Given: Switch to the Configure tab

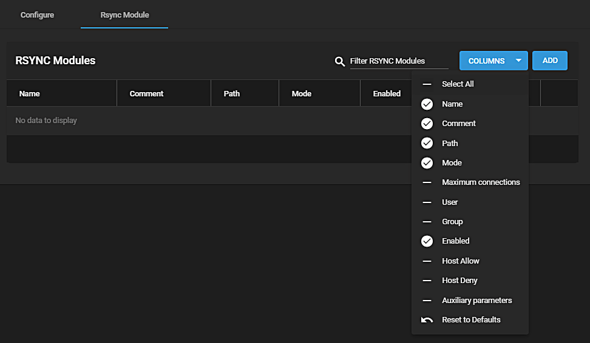Looking at the screenshot, I should tap(37, 15).
